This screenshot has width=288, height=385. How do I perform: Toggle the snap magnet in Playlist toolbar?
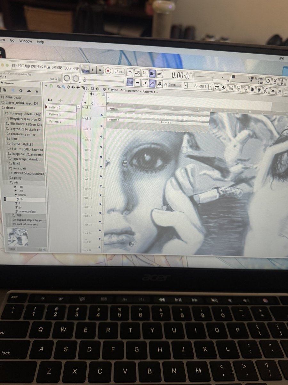(x=51, y=86)
